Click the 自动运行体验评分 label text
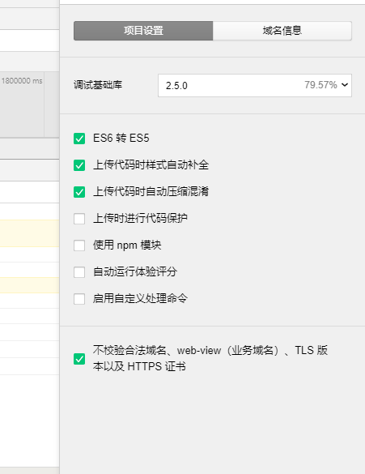The width and height of the screenshot is (365, 474). click(135, 271)
